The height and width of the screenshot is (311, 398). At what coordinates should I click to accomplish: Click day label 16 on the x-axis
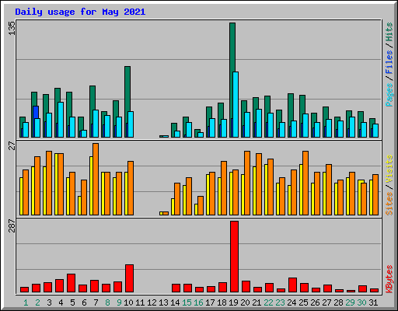(x=198, y=302)
